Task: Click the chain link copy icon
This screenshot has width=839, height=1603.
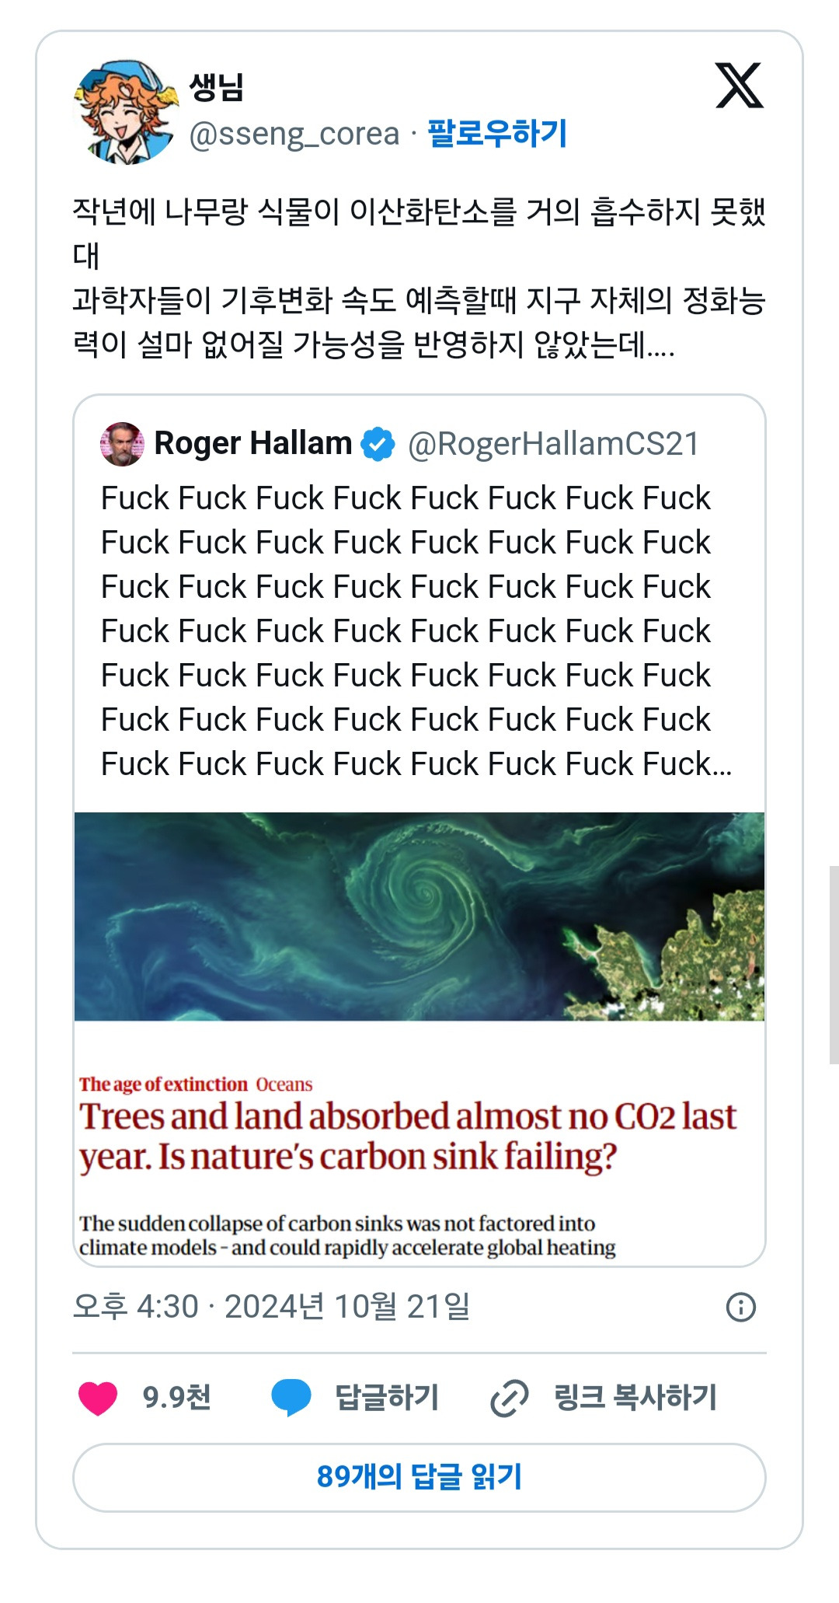Action: (x=510, y=1398)
